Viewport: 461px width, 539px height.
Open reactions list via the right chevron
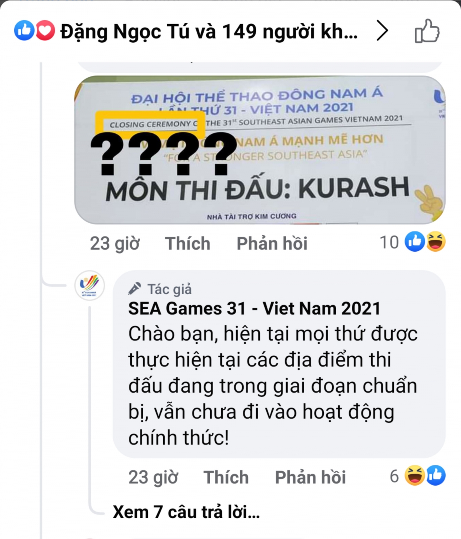(382, 31)
